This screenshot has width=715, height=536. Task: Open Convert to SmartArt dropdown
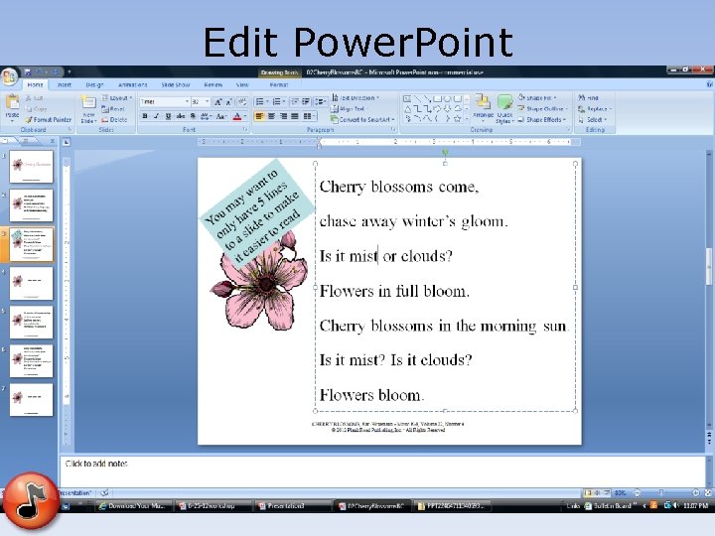point(362,119)
